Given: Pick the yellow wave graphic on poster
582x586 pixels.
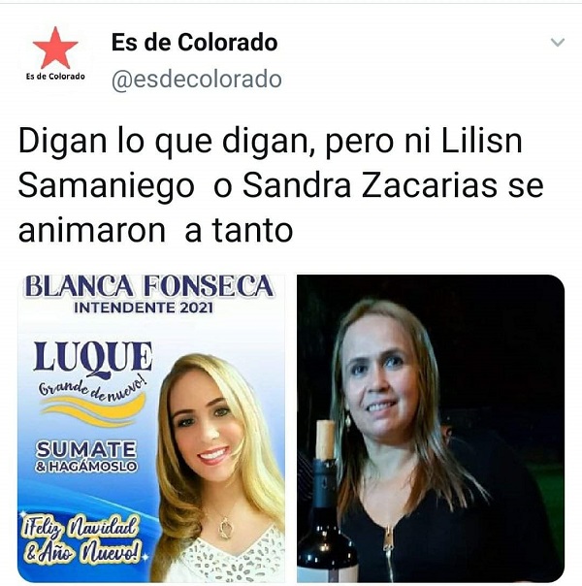Looking at the screenshot, I should pos(93,410).
